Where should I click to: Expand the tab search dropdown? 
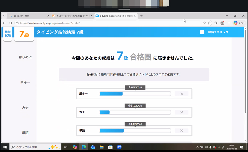(4, 16)
